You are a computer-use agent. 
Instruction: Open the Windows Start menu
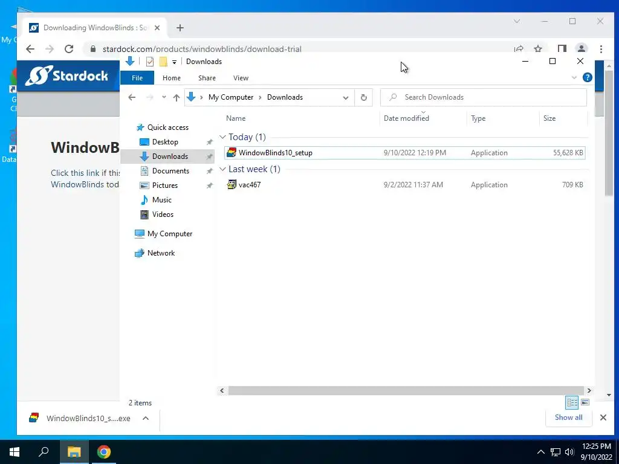[15, 452]
